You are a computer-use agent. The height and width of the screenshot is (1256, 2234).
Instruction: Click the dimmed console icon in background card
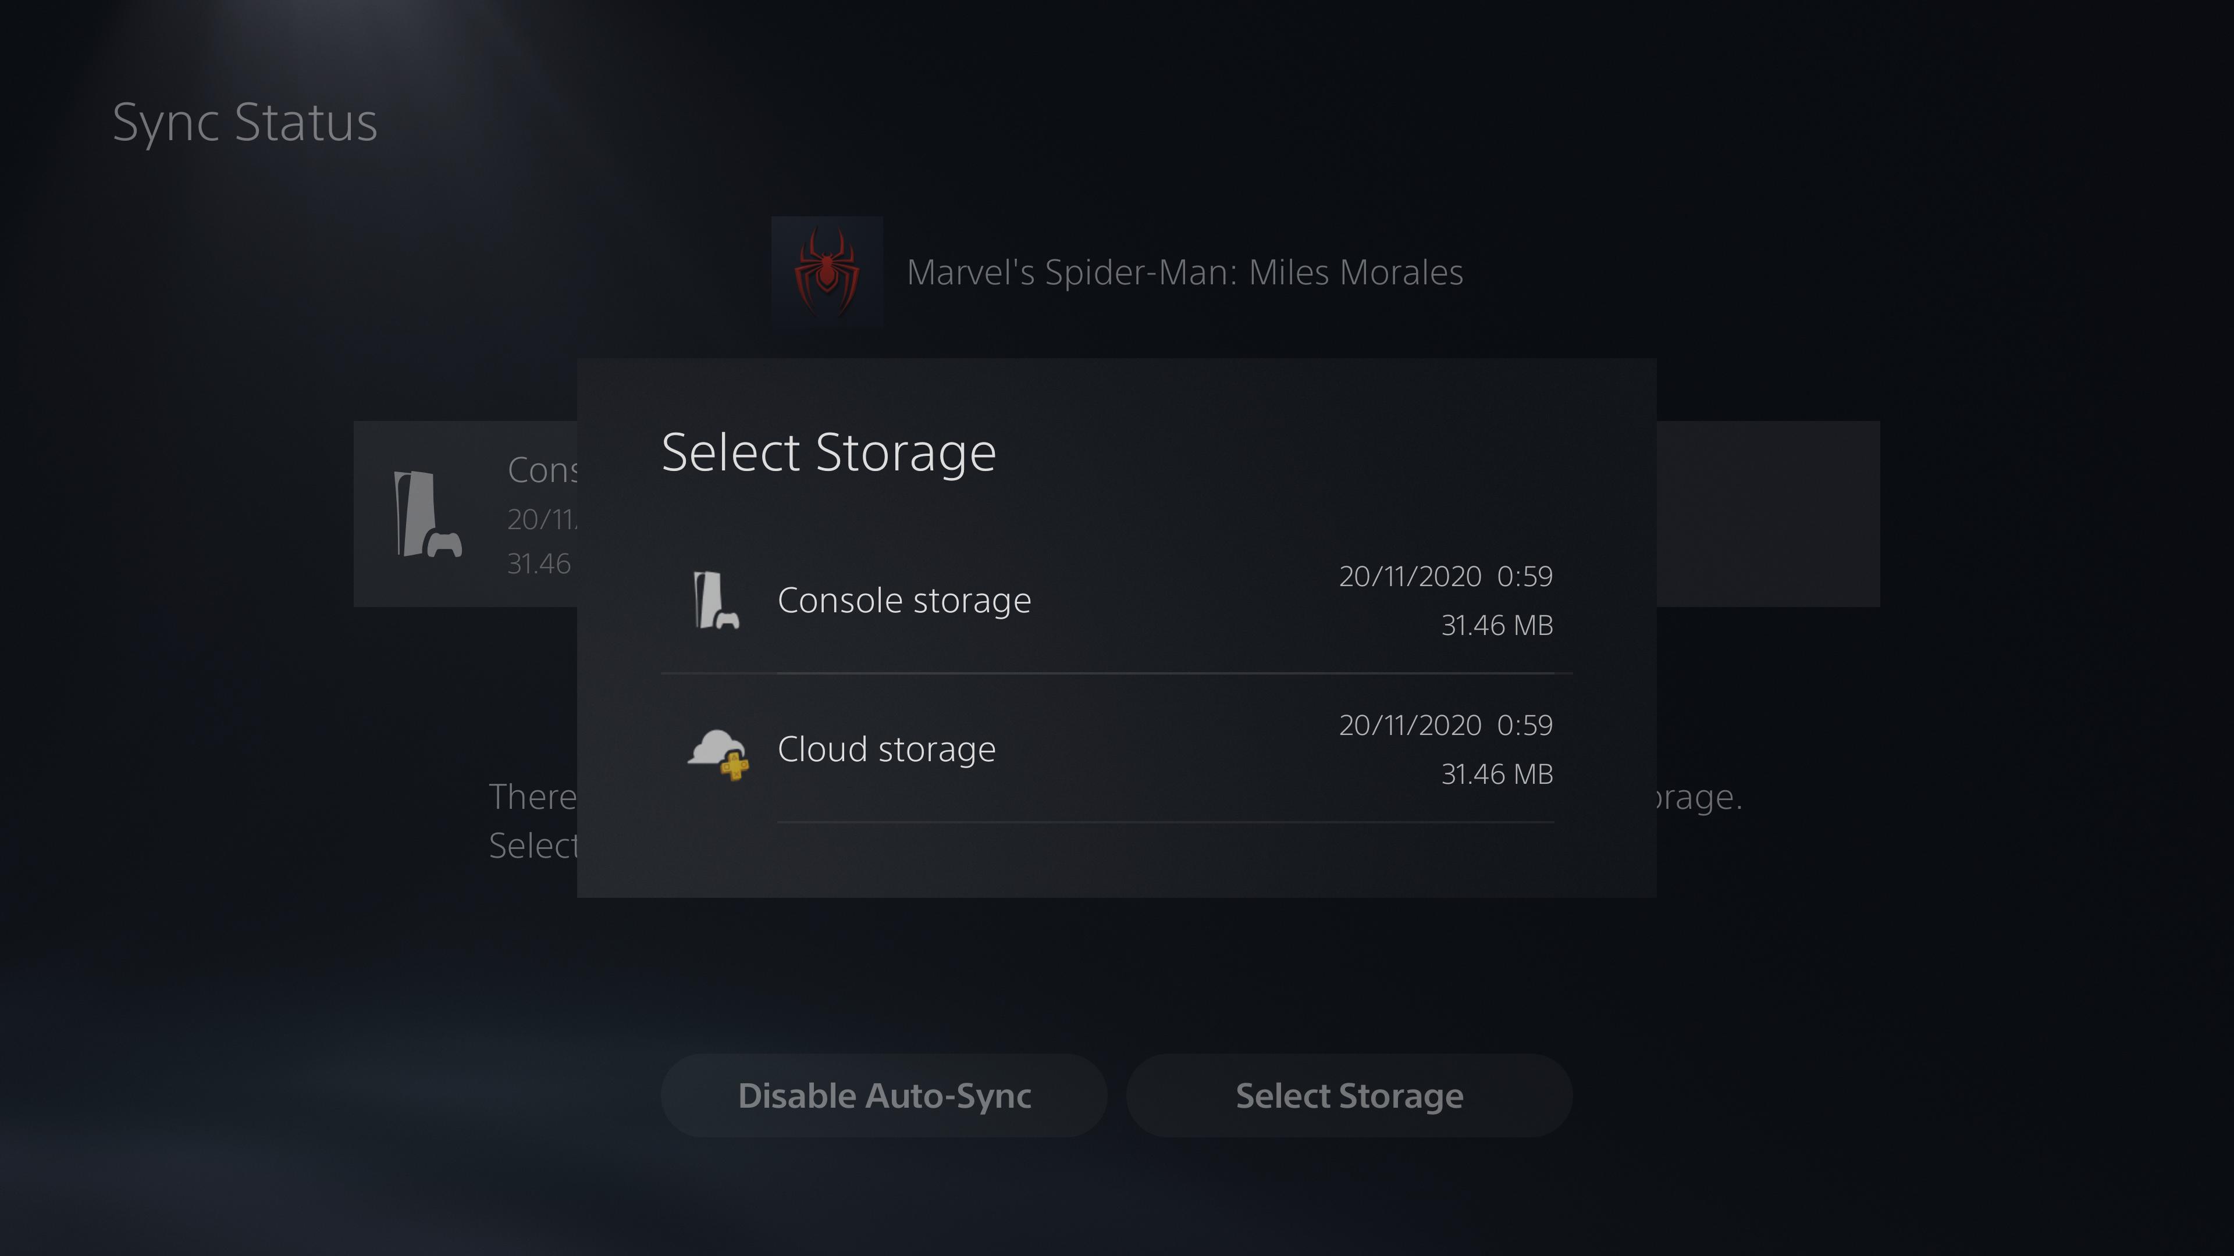point(426,514)
